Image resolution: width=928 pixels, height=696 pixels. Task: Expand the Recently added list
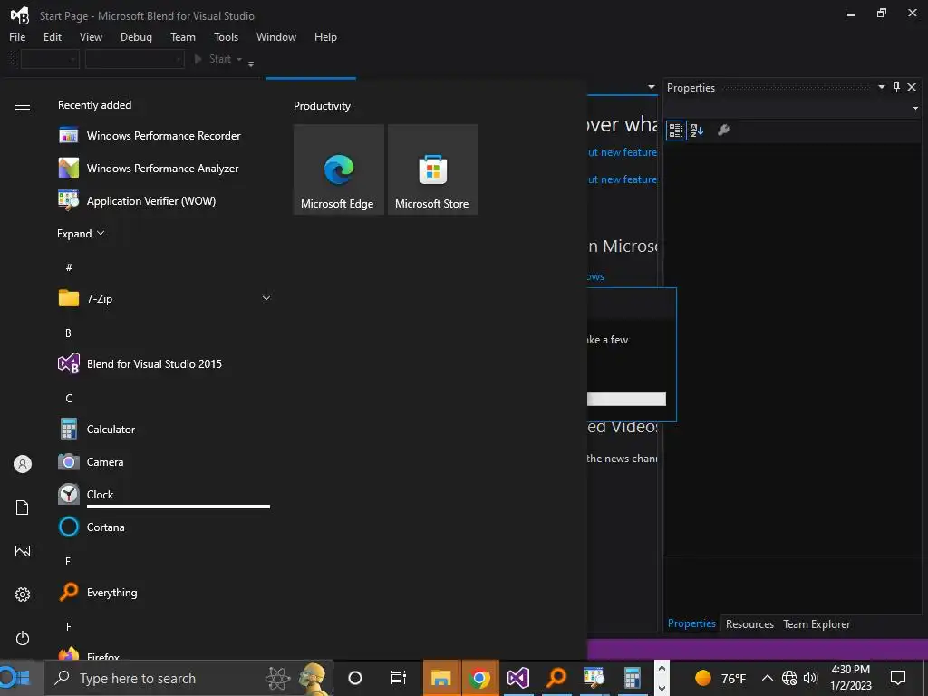(x=81, y=233)
